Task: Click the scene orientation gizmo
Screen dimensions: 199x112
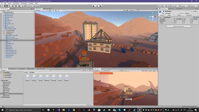Action: [x=153, y=16]
